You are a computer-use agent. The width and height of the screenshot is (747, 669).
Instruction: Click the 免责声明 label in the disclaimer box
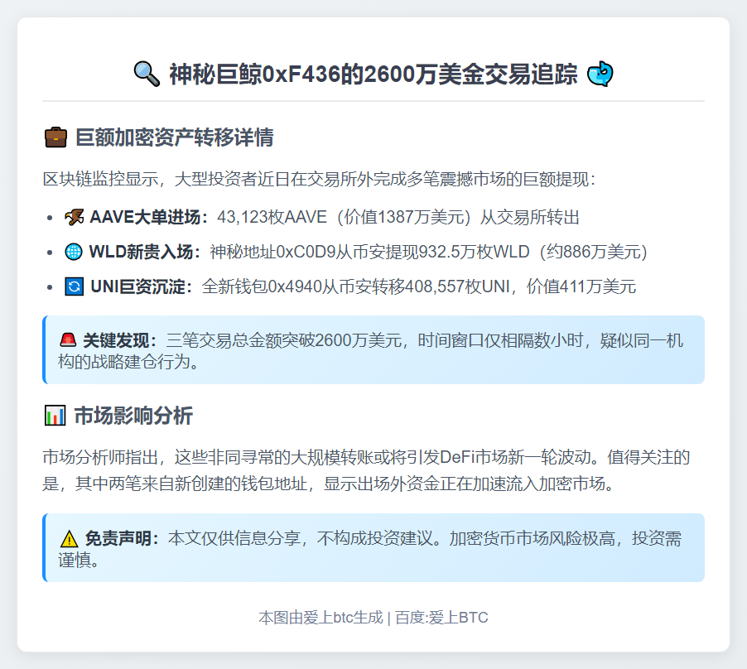point(123,538)
